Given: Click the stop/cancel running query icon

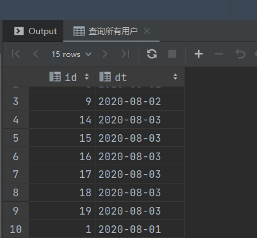Looking at the screenshot, I should 172,54.
